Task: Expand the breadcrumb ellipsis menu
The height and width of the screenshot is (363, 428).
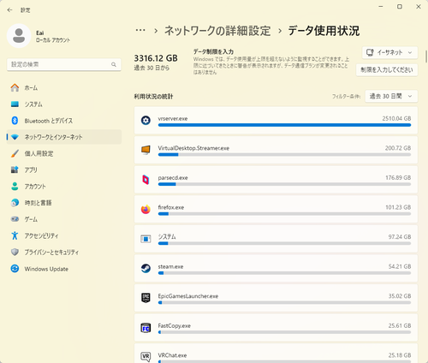Action: point(140,30)
